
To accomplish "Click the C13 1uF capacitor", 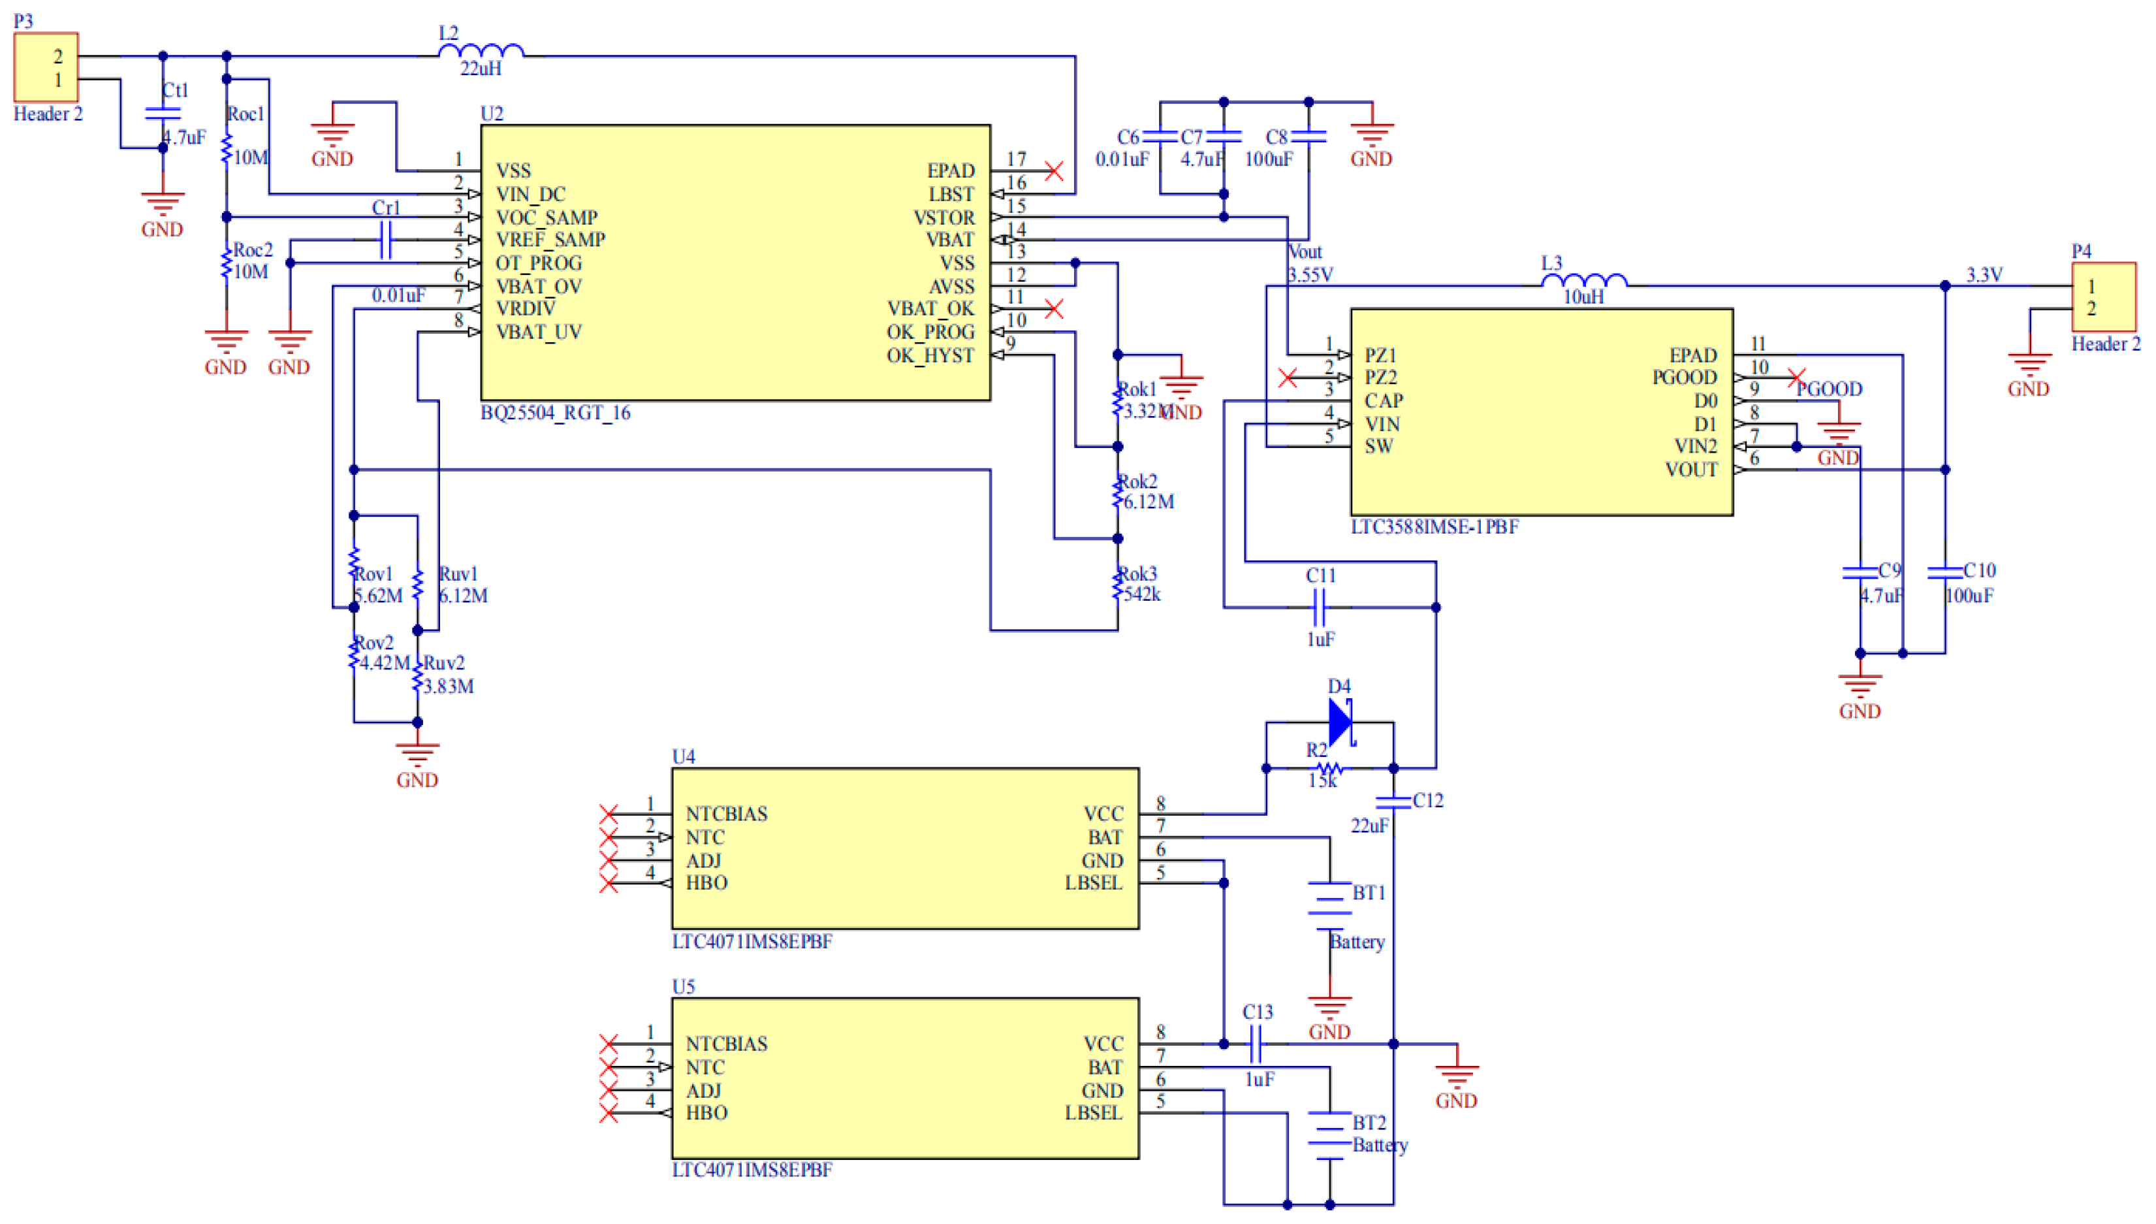I will (x=1256, y=1043).
